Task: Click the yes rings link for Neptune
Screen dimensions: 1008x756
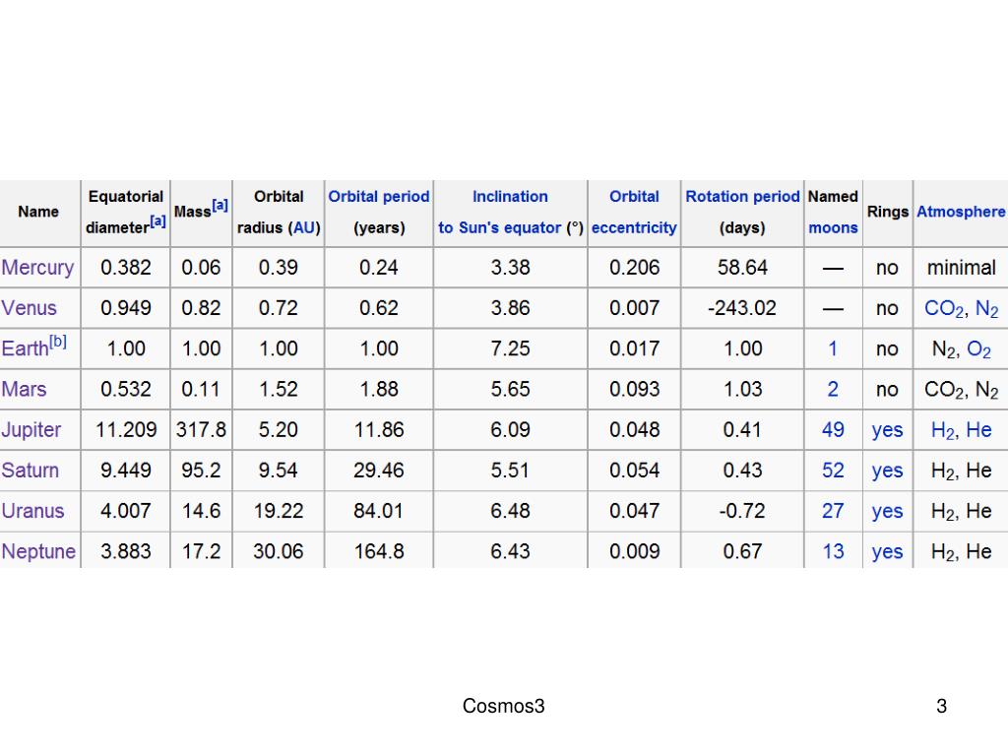Action: [887, 551]
